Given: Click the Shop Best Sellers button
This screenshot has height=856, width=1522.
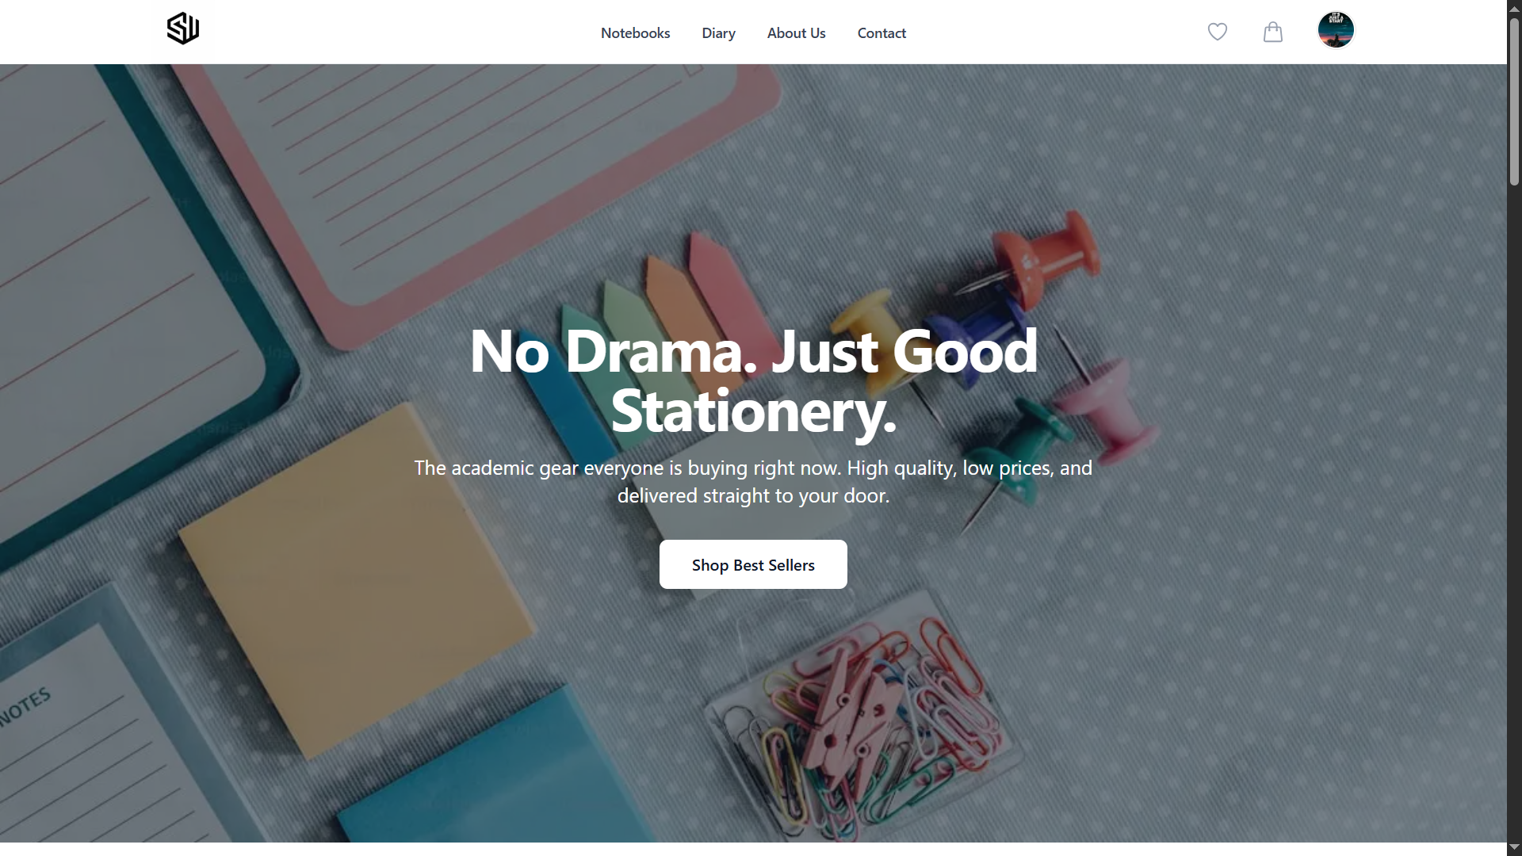Looking at the screenshot, I should tap(753, 564).
